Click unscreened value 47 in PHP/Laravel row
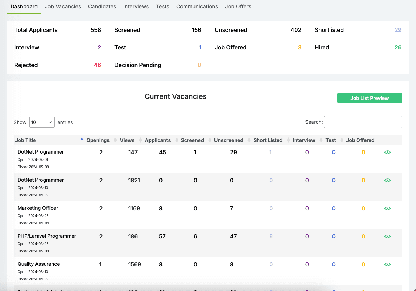The width and height of the screenshot is (416, 291). click(x=233, y=236)
